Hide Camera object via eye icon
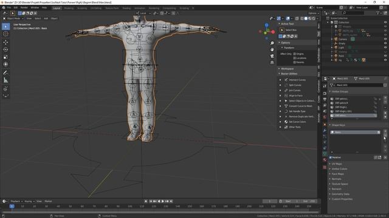Image resolution: width=389 pixels, height=218 pixels. 385,39
